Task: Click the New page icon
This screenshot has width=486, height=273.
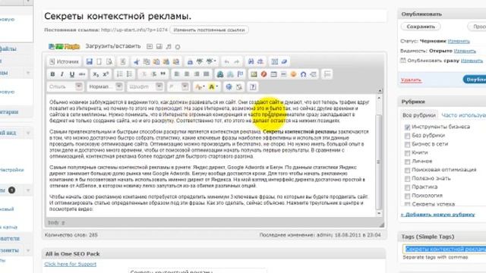Action: tap(99, 61)
